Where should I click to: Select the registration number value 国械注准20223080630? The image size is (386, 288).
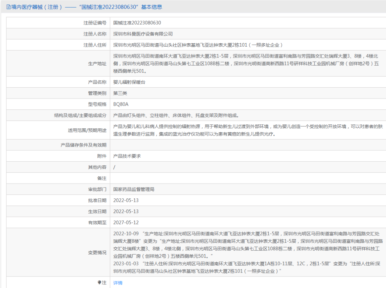click(x=137, y=23)
